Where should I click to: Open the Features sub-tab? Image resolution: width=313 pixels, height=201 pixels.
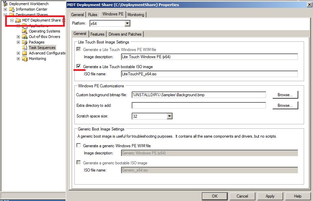(x=97, y=34)
